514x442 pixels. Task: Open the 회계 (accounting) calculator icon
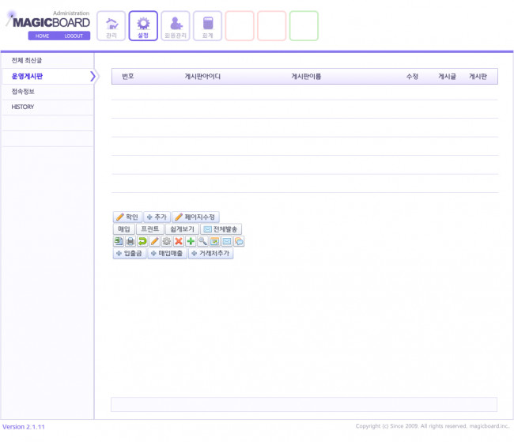(207, 25)
